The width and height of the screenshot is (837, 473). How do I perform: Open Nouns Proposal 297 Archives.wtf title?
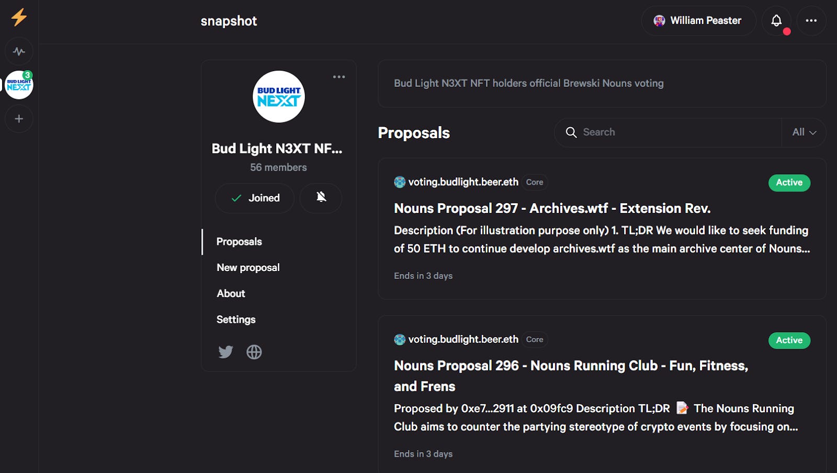(552, 208)
